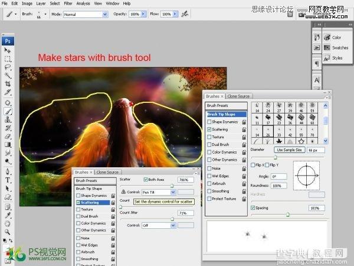The image size is (354, 266).
Task: Select the Pen tool
Action: [8, 171]
